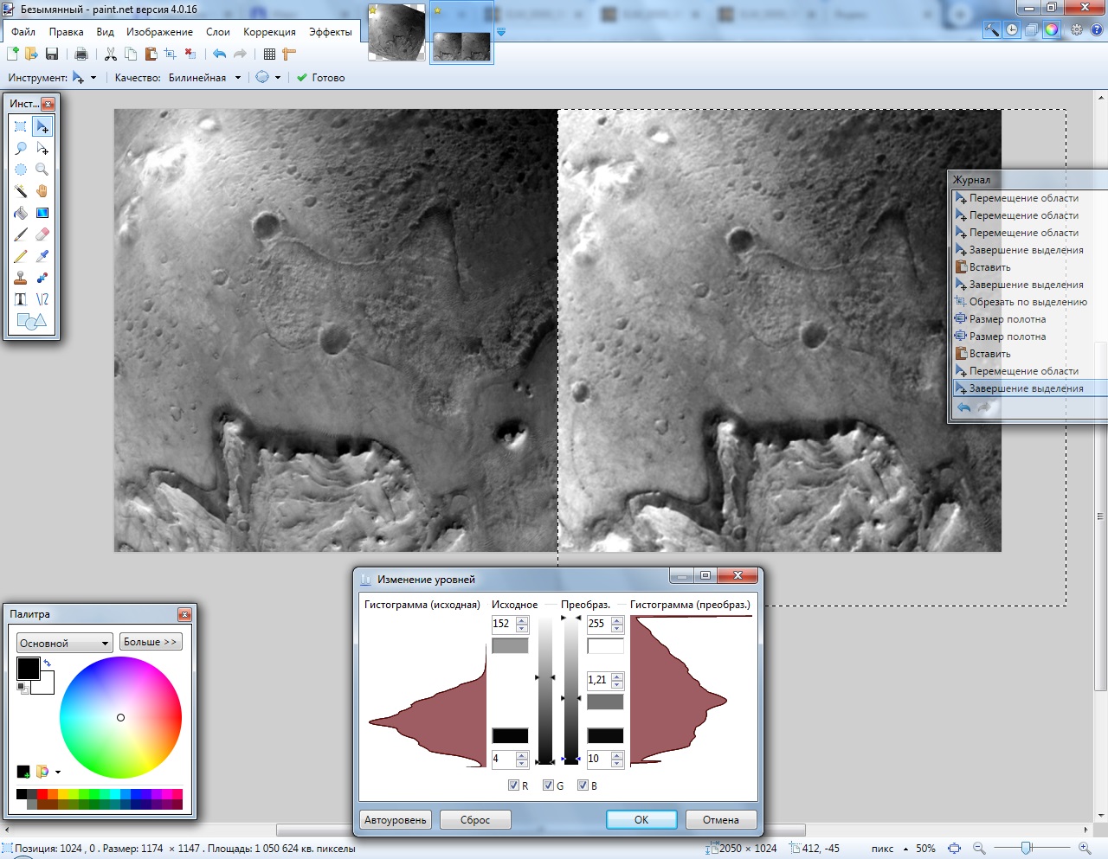Open the Коррекция menu
Image resolution: width=1108 pixels, height=859 pixels.
pos(269,32)
